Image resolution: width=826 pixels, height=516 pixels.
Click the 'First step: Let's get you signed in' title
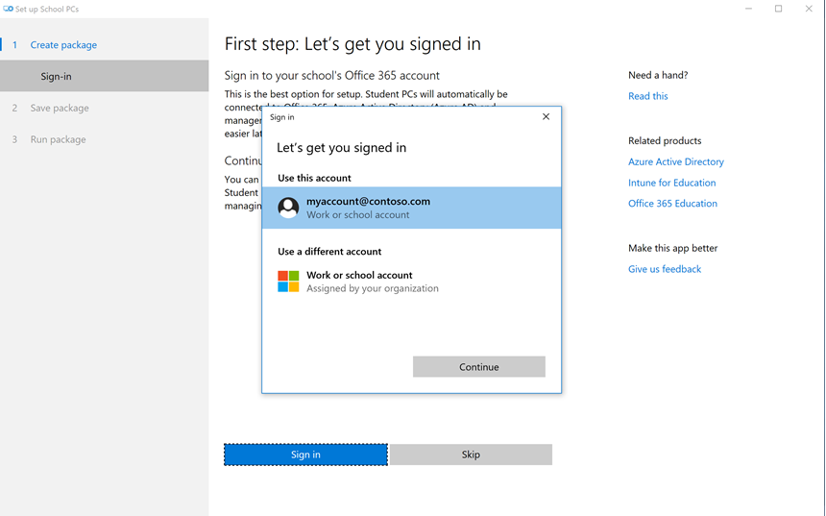point(352,44)
